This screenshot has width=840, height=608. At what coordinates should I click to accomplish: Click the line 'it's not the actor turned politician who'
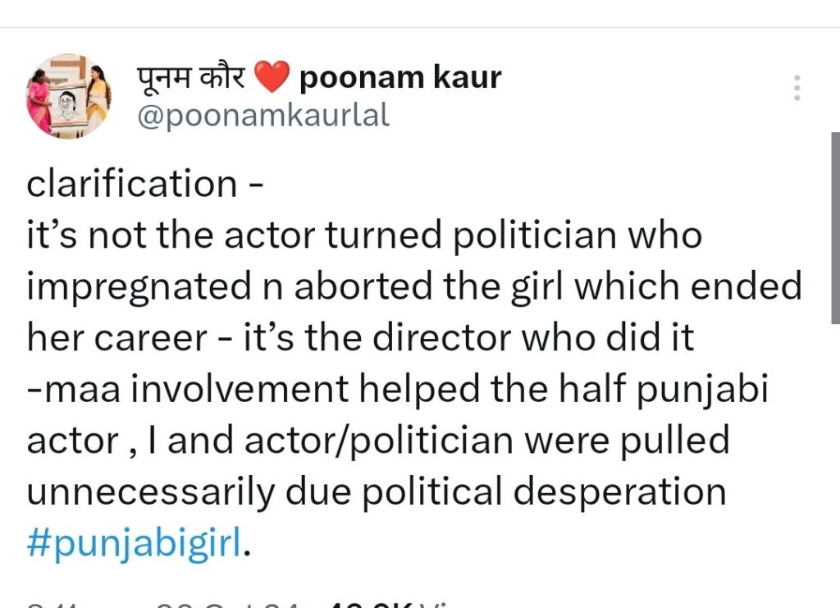tap(364, 235)
